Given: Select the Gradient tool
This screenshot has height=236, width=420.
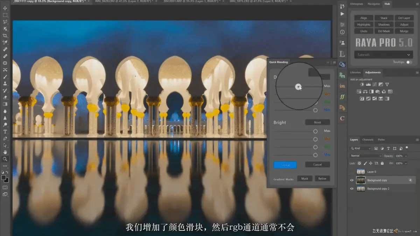Looking at the screenshot, I should point(5,104).
